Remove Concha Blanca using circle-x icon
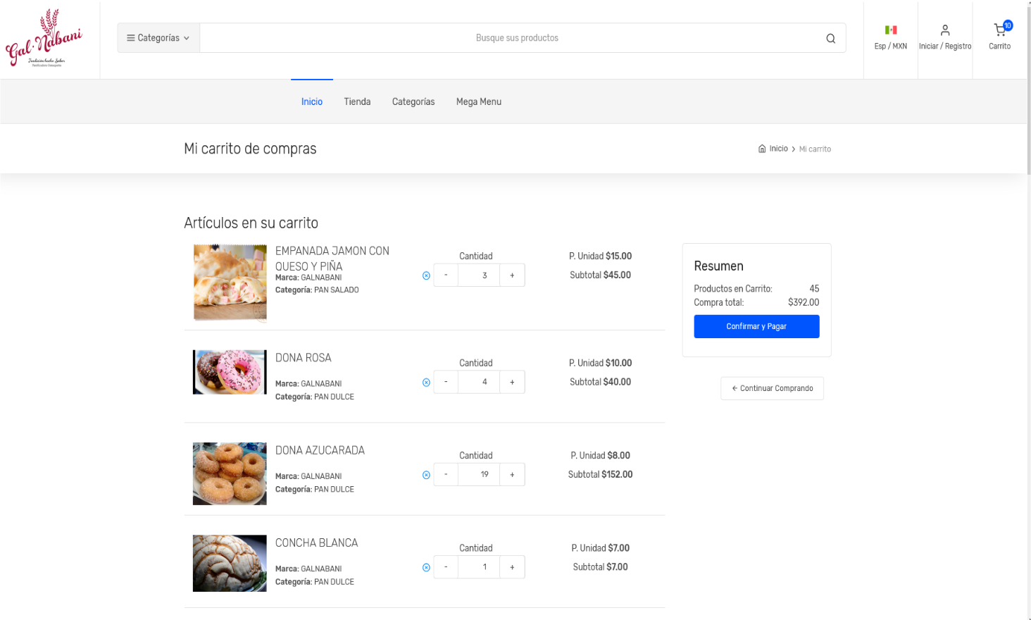1031x620 pixels. [426, 567]
